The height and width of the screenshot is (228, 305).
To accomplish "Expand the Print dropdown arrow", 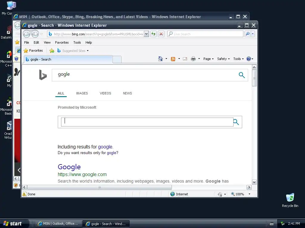I will [199, 59].
